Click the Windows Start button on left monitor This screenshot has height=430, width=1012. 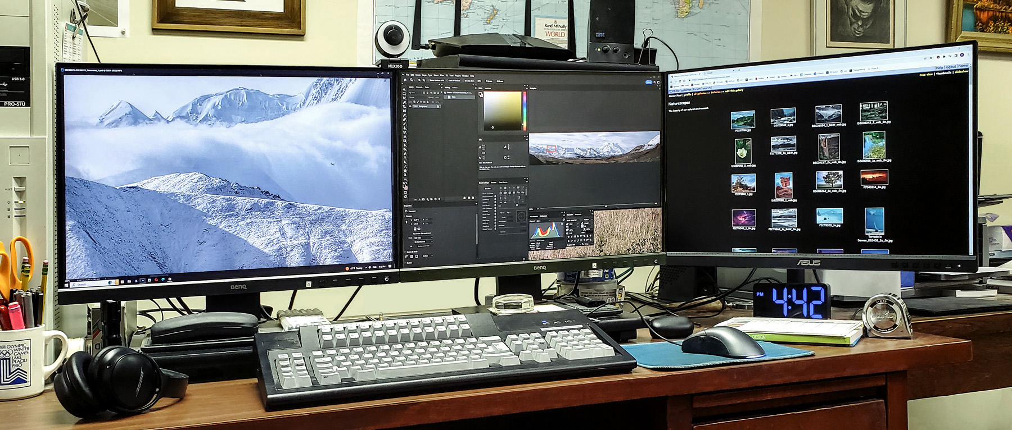[66, 285]
